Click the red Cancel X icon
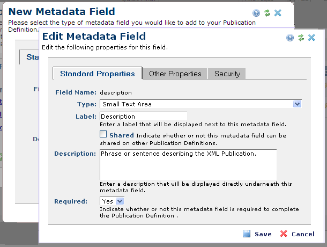Image resolution: width=327 pixels, height=247 pixels. (284, 234)
